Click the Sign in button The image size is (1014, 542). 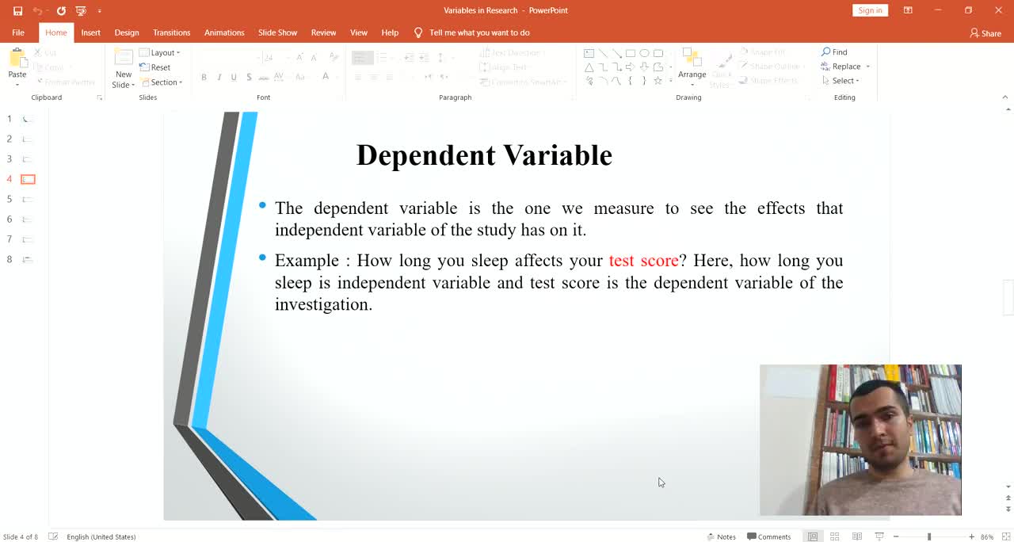[869, 10]
